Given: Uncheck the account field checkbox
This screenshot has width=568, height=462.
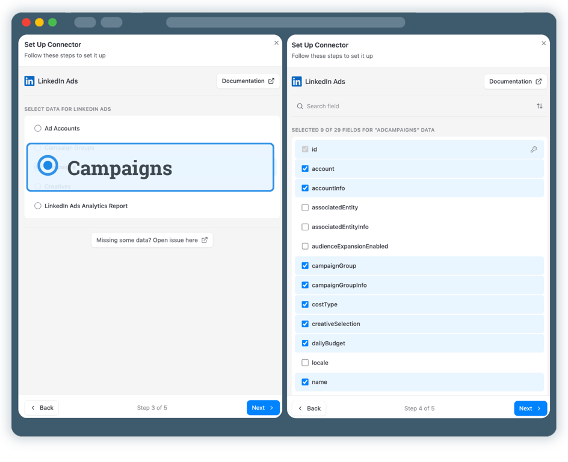Looking at the screenshot, I should click(x=305, y=168).
